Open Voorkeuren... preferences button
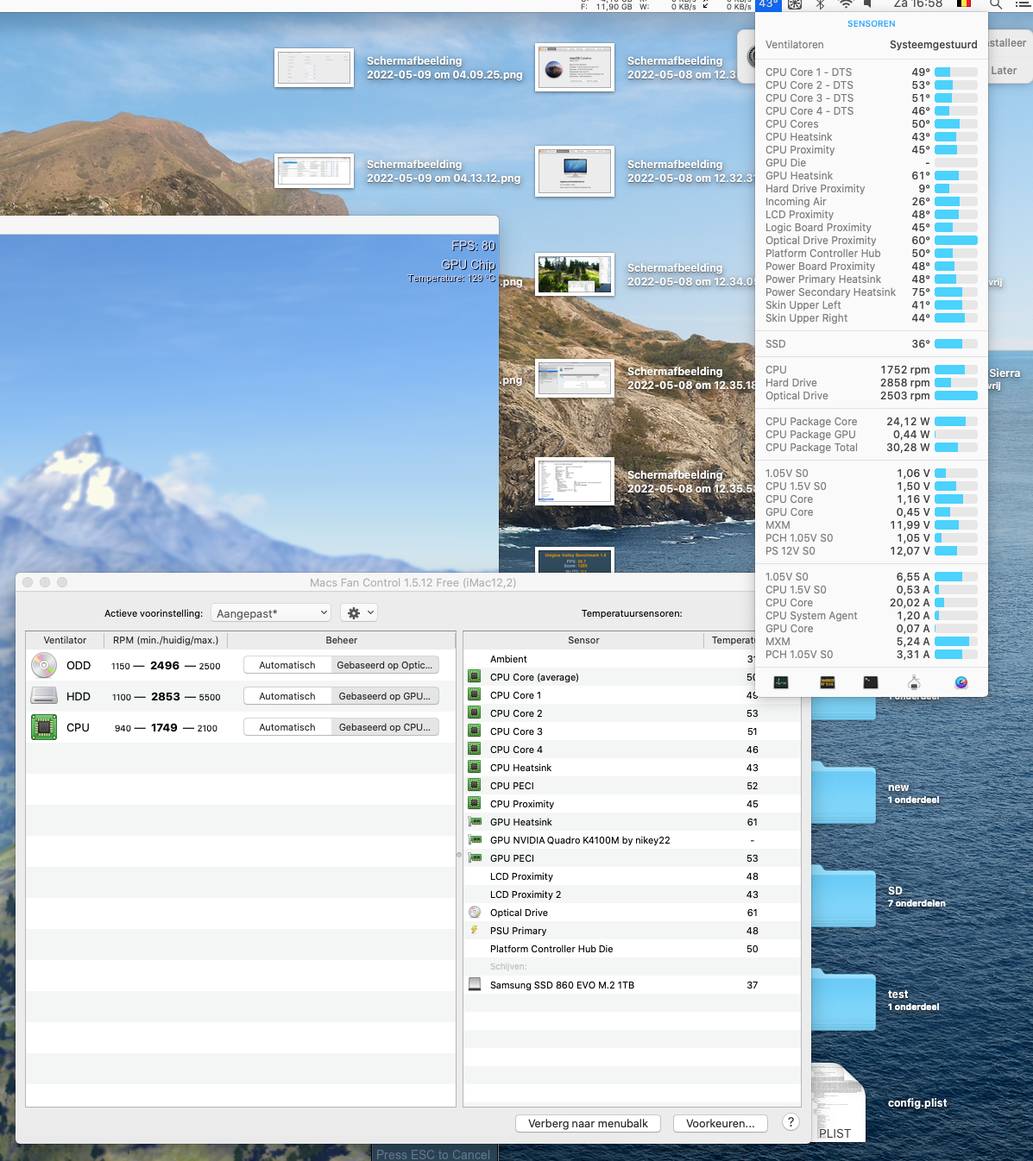1033x1161 pixels. (720, 1123)
